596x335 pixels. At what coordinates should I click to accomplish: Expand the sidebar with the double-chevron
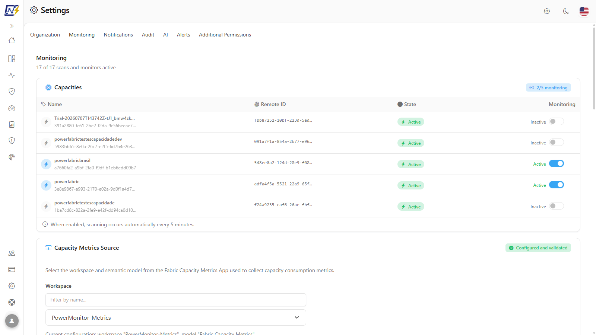click(12, 26)
